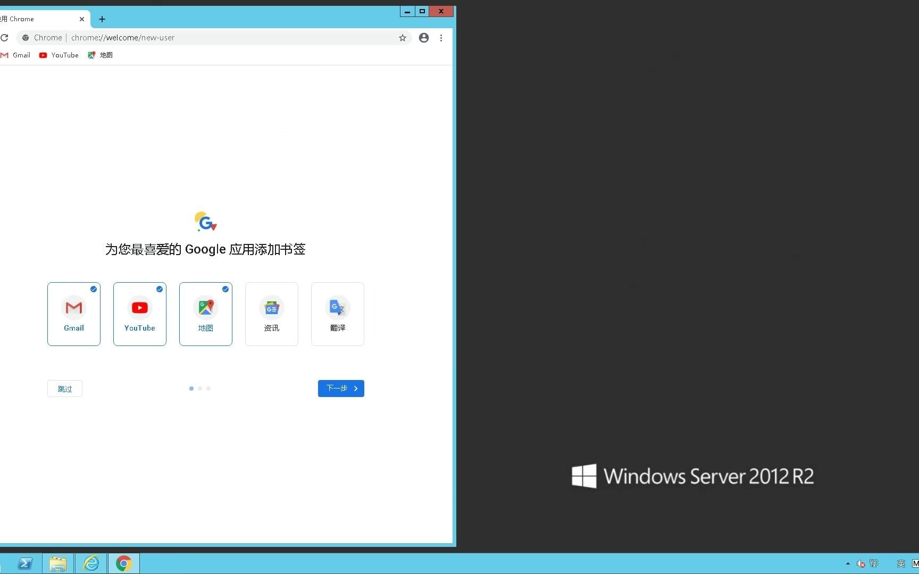Open the Chrome profile avatar menu
919x574 pixels.
coord(424,38)
